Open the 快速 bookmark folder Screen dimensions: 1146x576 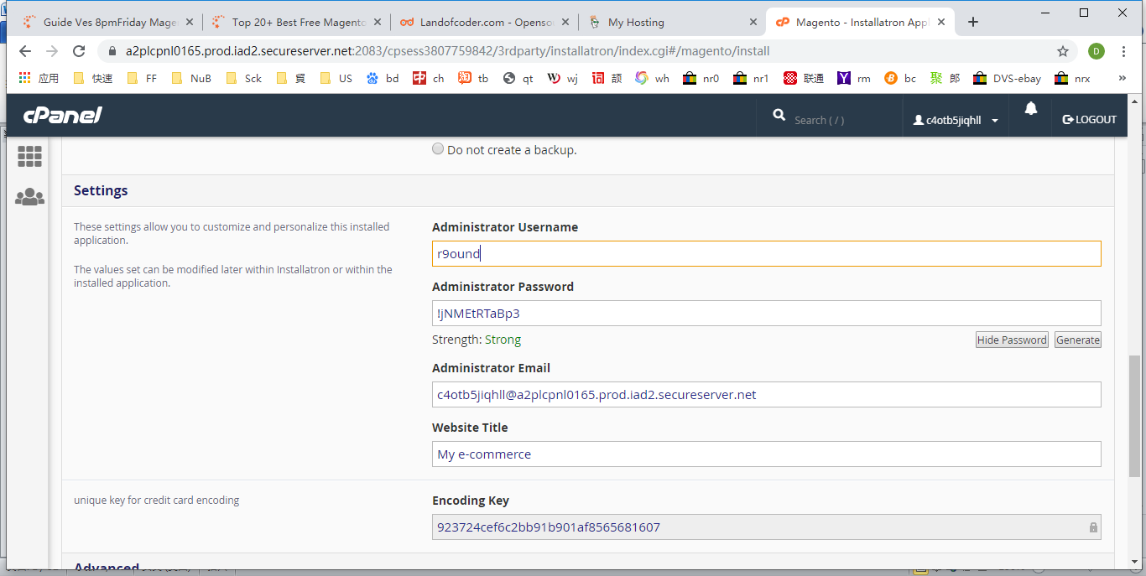coord(93,78)
